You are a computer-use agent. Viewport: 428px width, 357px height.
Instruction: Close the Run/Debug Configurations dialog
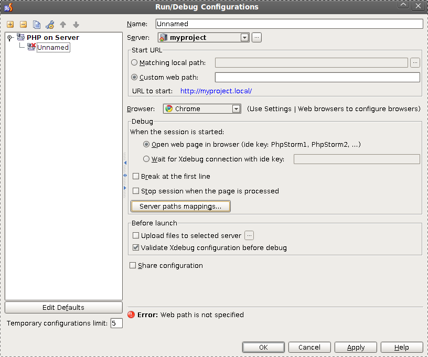point(418,5)
